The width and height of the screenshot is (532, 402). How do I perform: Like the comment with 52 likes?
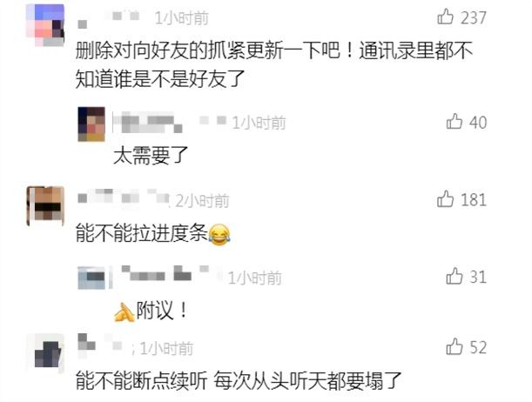(x=455, y=346)
